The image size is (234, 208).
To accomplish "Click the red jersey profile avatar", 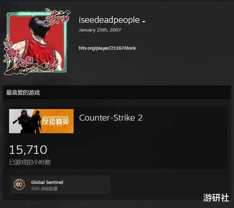I will 36,43.
